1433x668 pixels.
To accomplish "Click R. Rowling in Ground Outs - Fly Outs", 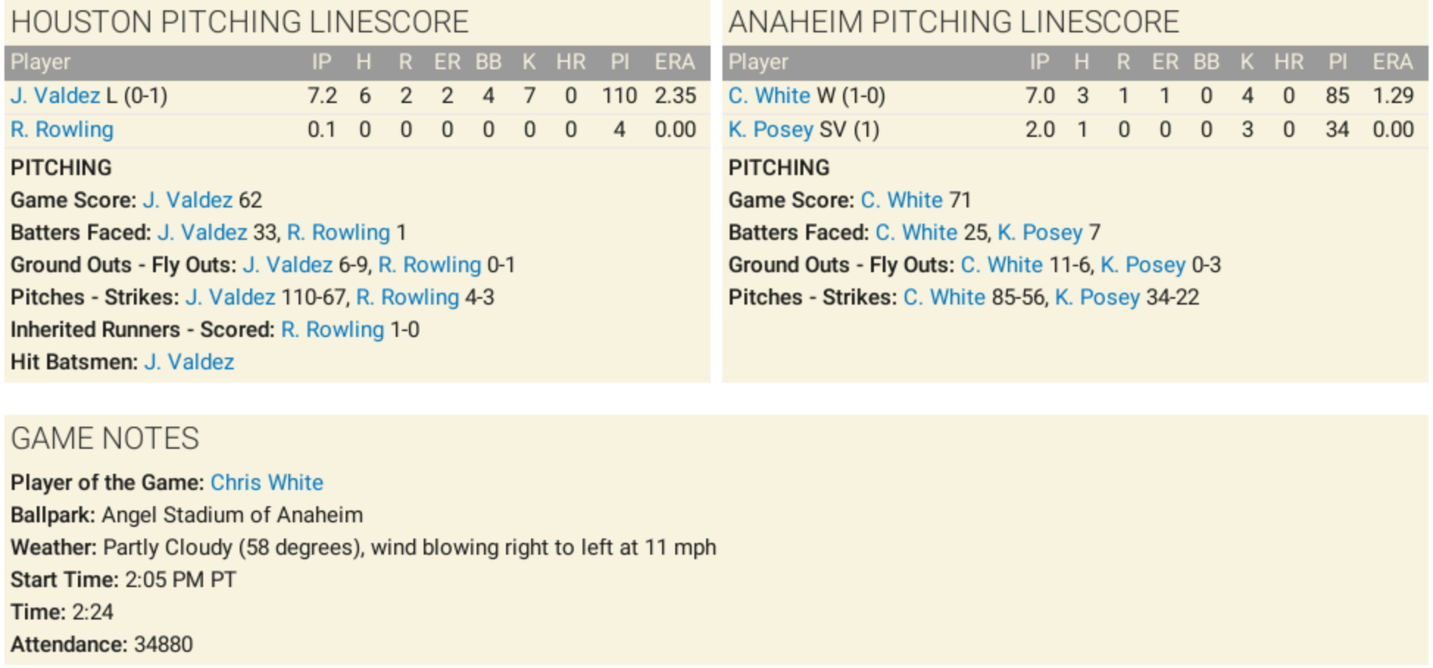I will (430, 265).
